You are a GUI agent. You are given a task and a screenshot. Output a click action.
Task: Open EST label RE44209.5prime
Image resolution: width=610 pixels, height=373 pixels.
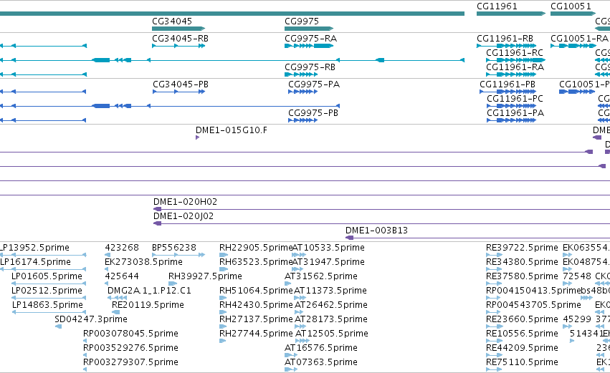pyautogui.click(x=522, y=348)
